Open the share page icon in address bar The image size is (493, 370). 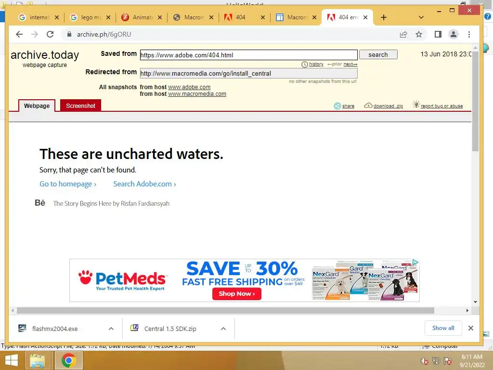click(x=403, y=34)
